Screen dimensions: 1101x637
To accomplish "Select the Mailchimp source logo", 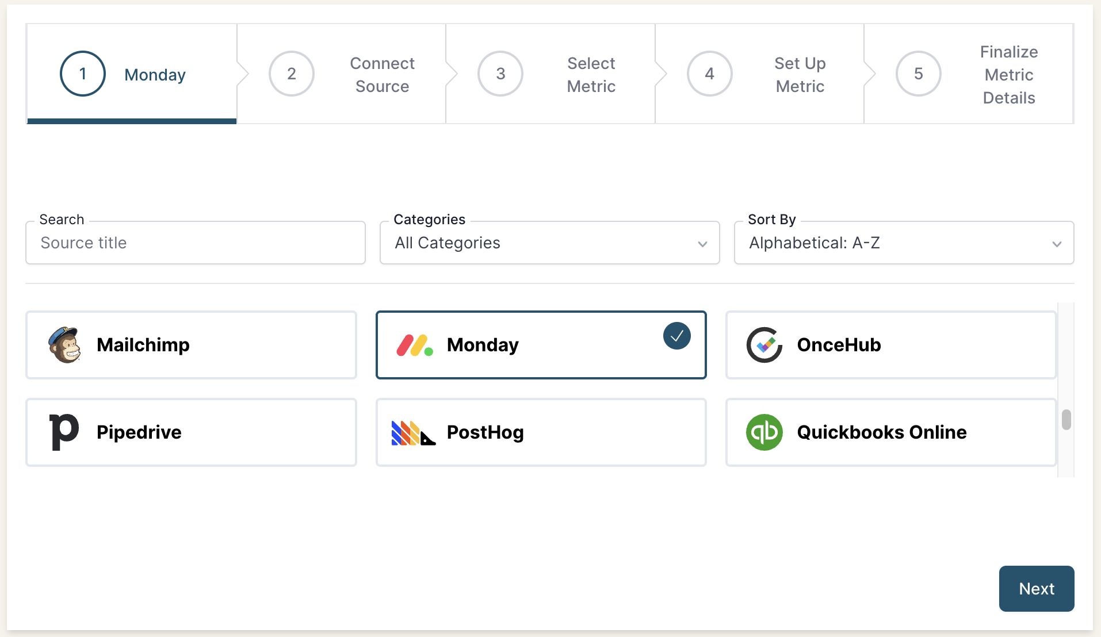I will coord(65,345).
